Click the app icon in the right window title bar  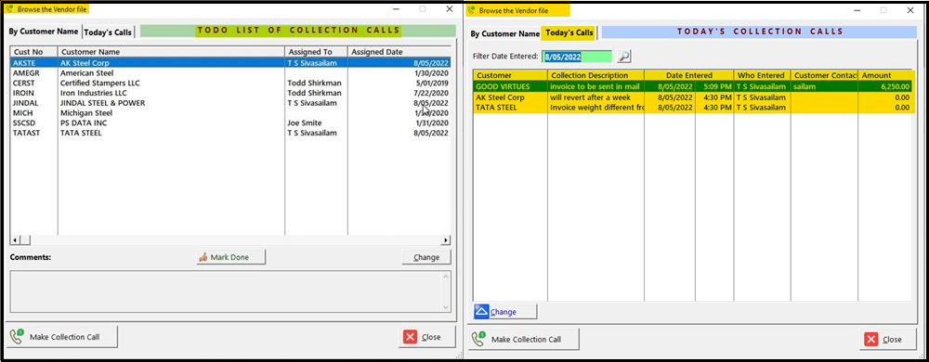(x=472, y=10)
